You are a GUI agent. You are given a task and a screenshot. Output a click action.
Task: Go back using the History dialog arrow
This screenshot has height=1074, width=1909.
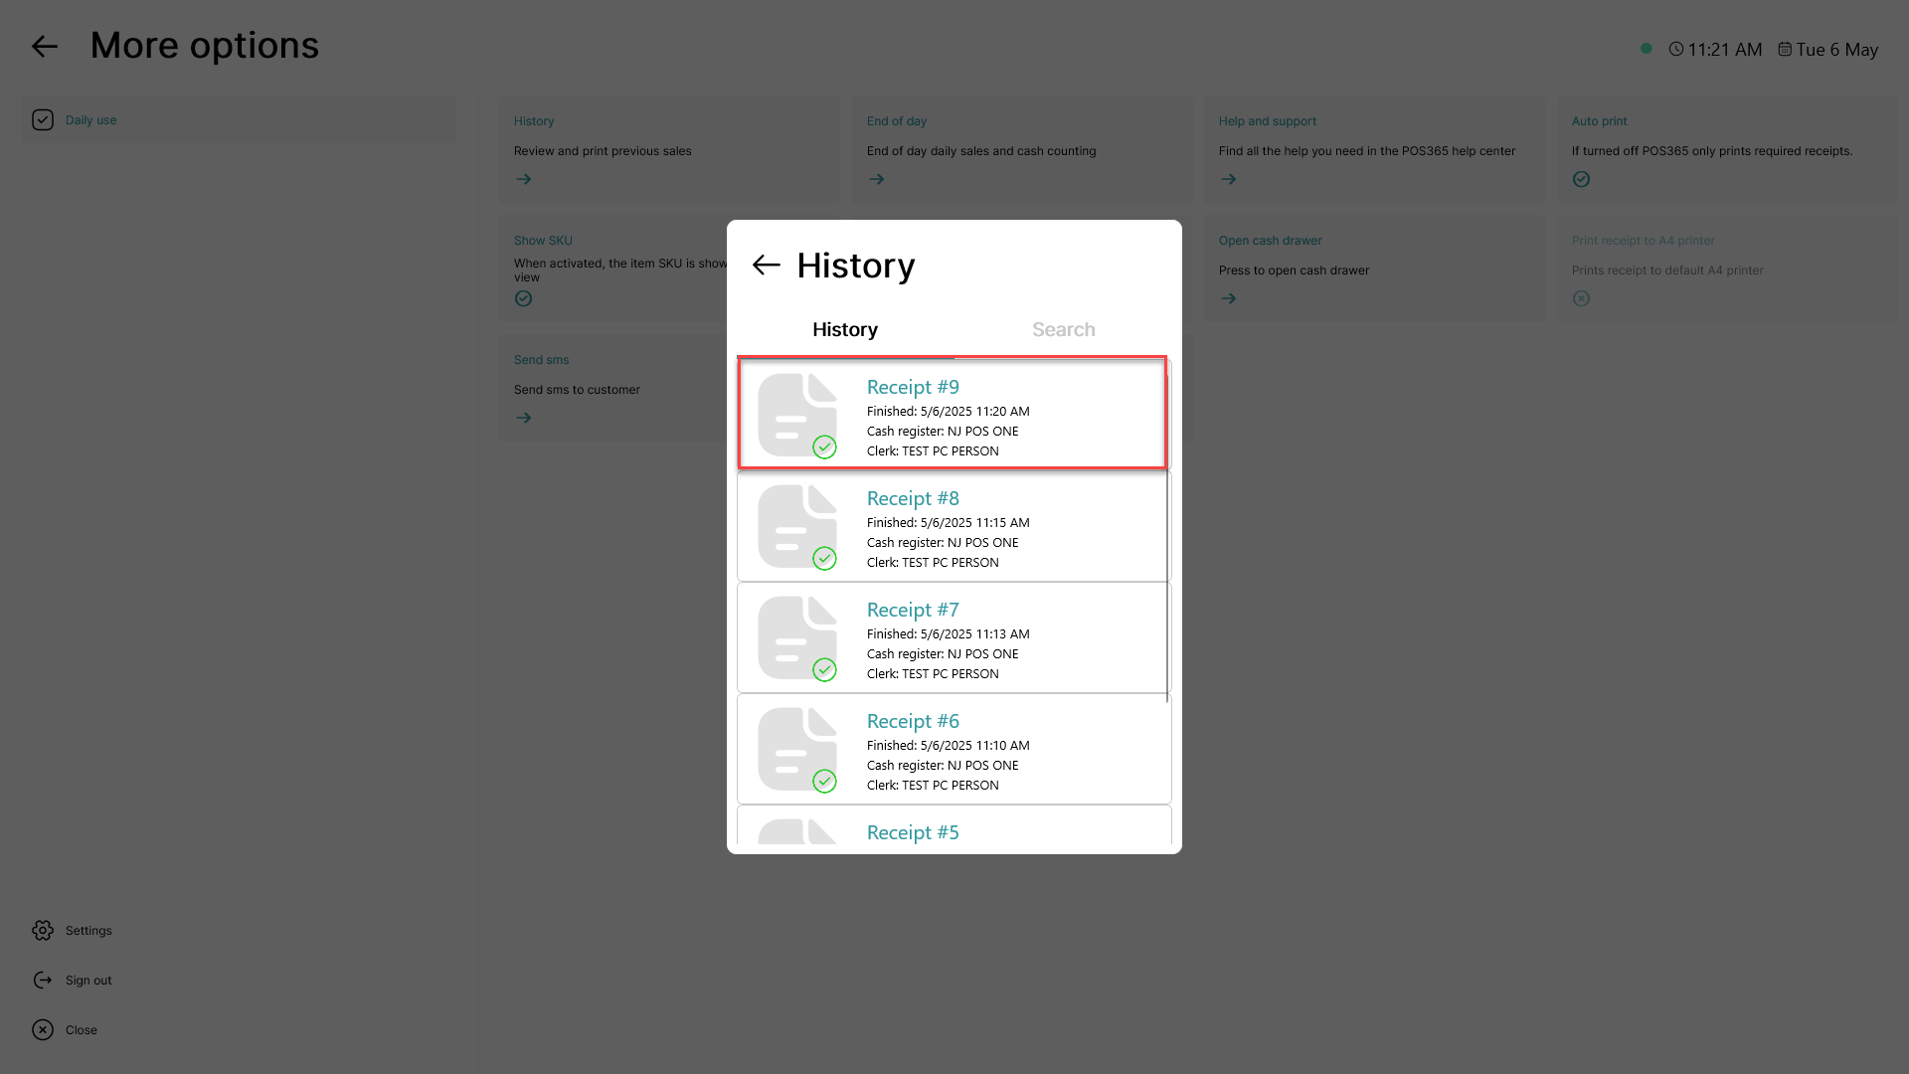766,266
